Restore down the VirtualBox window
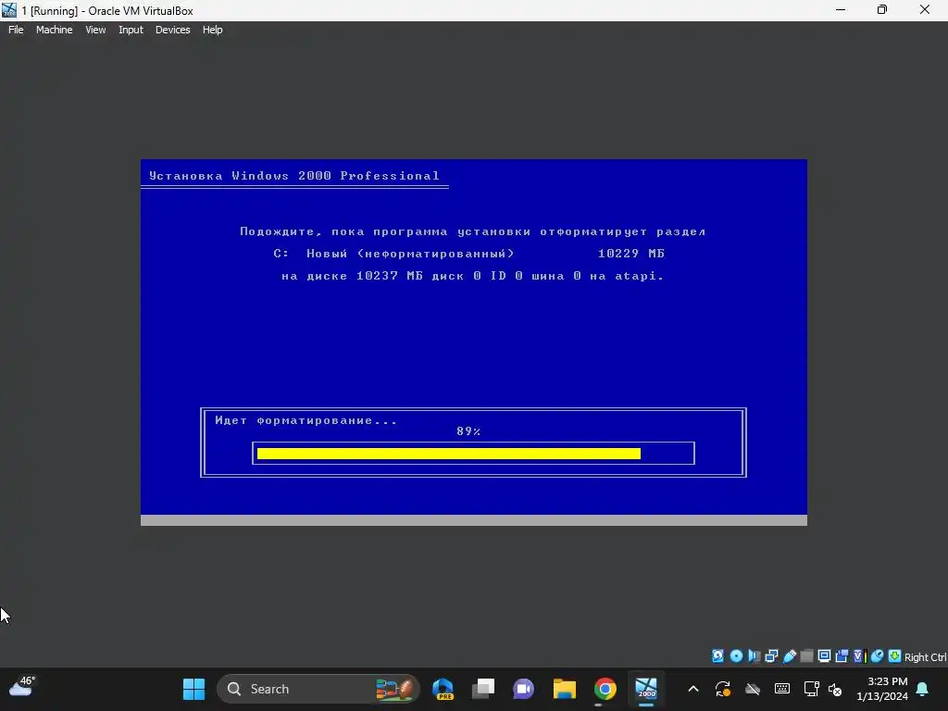The image size is (948, 711). coord(882,10)
